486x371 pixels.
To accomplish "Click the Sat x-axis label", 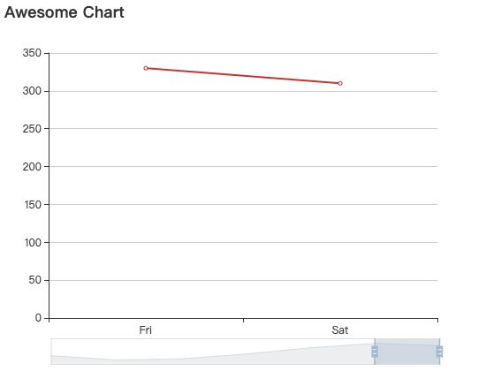I will click(339, 330).
